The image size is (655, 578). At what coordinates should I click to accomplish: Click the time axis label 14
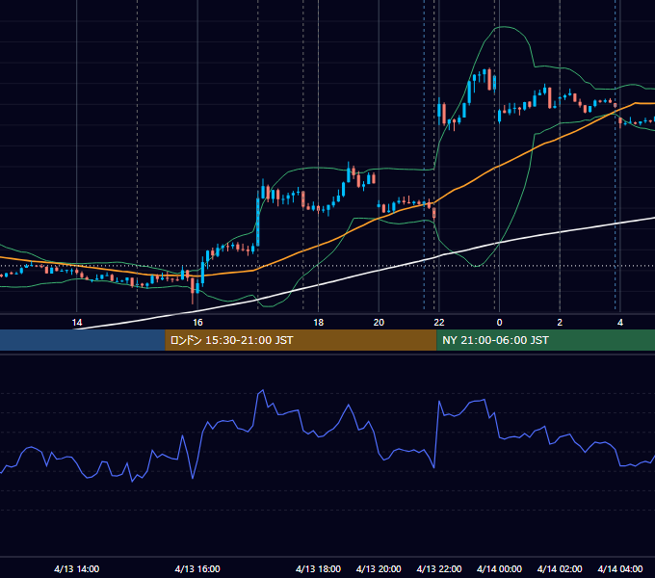77,323
